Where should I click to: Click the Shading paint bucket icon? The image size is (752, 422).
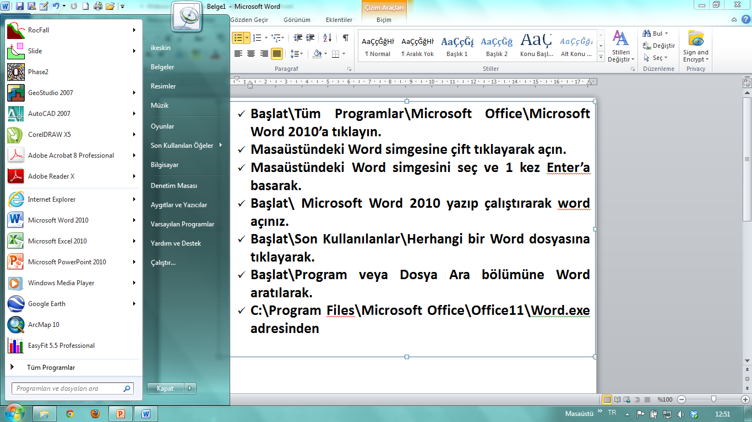317,54
